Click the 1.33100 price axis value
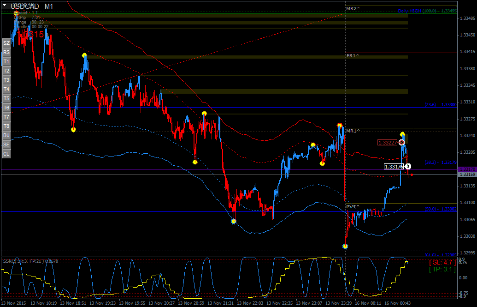Screen dimensions: 477x307 click(x=468, y=203)
